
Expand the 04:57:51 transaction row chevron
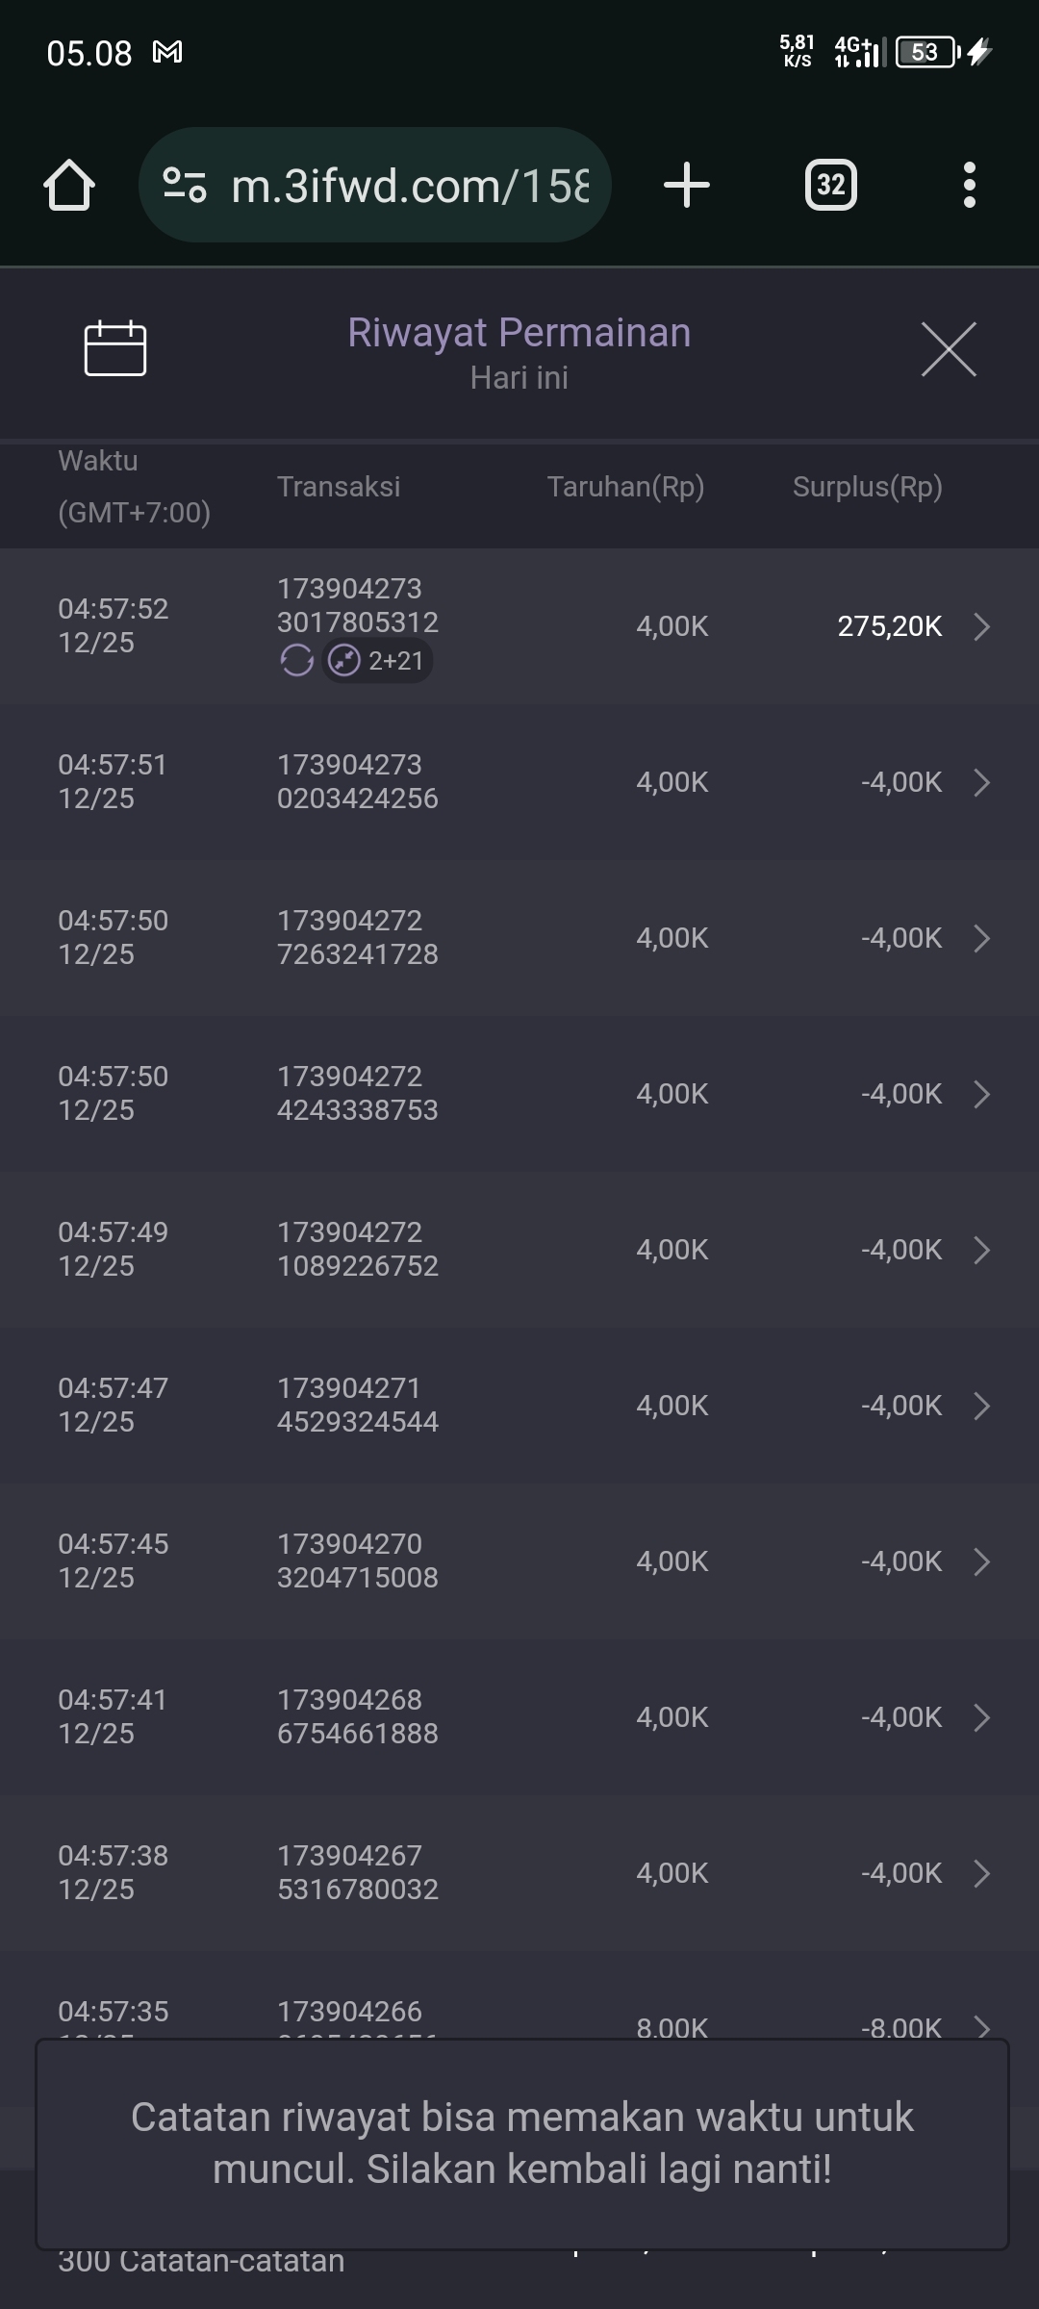click(981, 782)
